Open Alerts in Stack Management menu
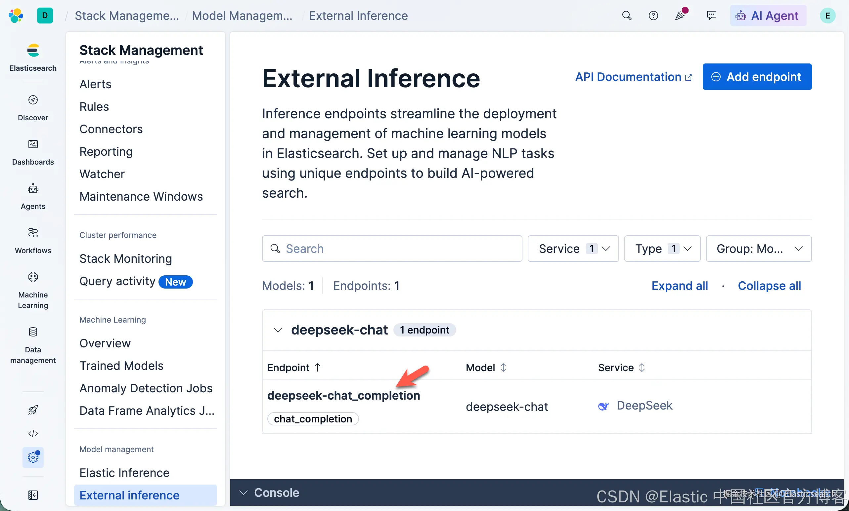 tap(95, 84)
